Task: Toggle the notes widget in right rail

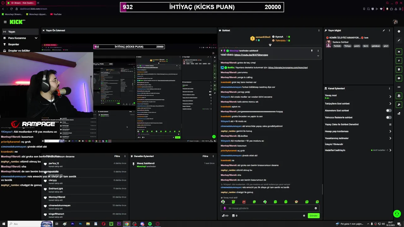Action: click(399, 69)
